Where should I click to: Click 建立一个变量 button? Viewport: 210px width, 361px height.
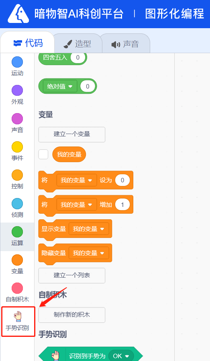(72, 134)
